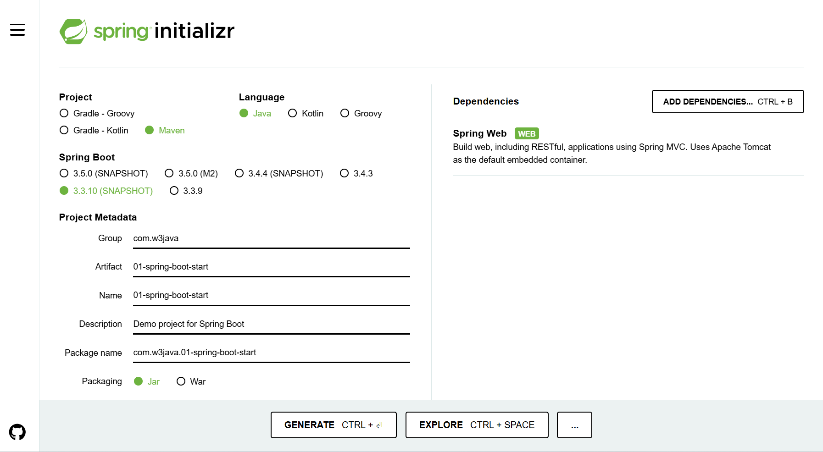Select Spring Boot 3.3.10 (SNAPSHOT)
Viewport: 823px width, 452px height.
click(106, 191)
